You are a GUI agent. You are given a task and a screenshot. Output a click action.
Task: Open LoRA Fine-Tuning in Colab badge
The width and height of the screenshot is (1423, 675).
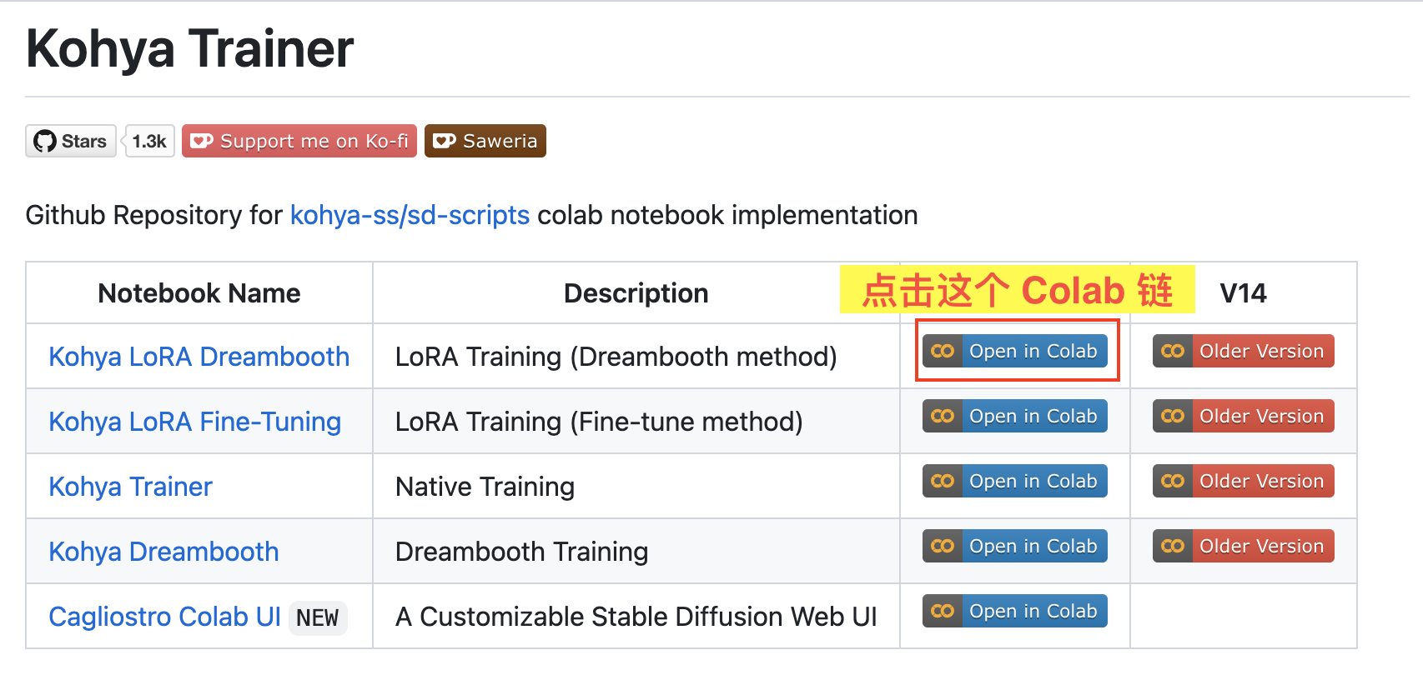tap(1015, 416)
